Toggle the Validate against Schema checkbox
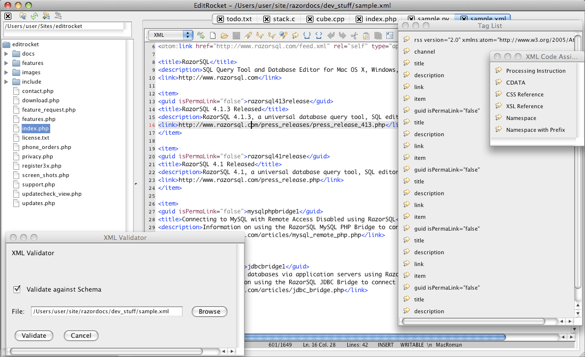 17,289
